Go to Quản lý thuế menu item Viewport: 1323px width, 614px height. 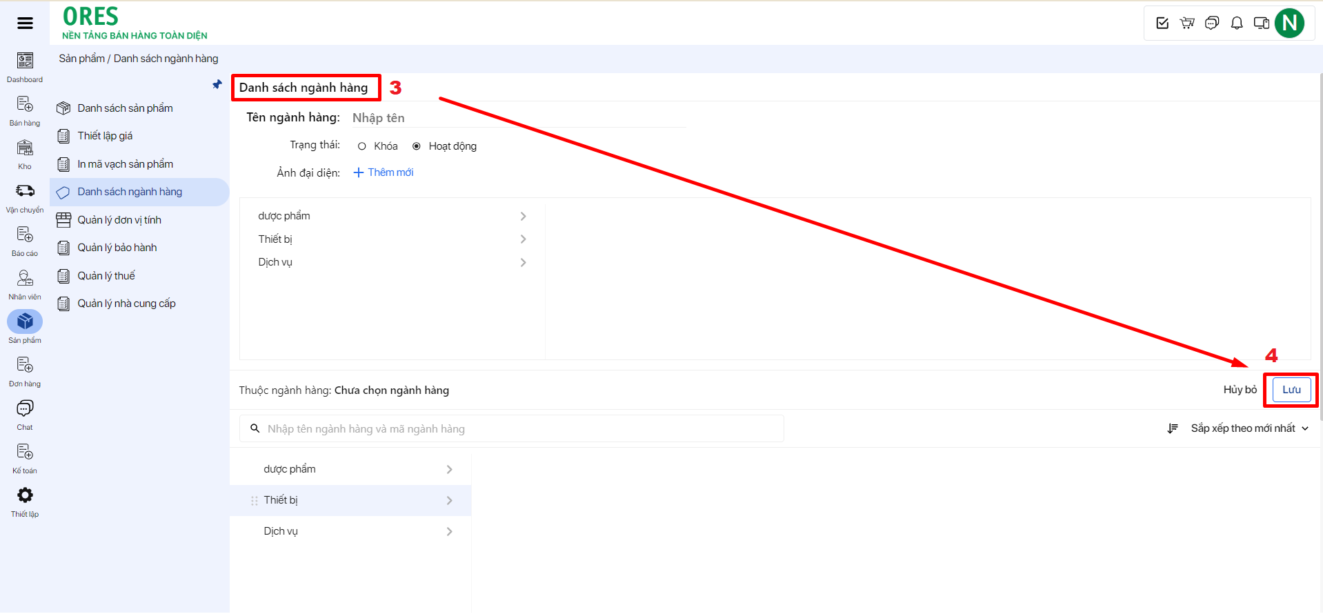coord(106,276)
